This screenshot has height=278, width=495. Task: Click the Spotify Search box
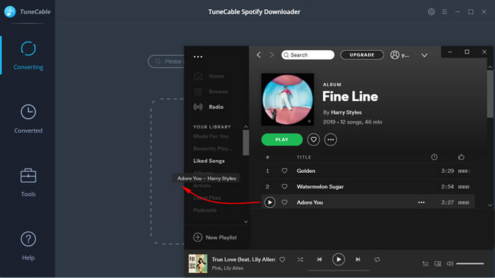coord(308,55)
